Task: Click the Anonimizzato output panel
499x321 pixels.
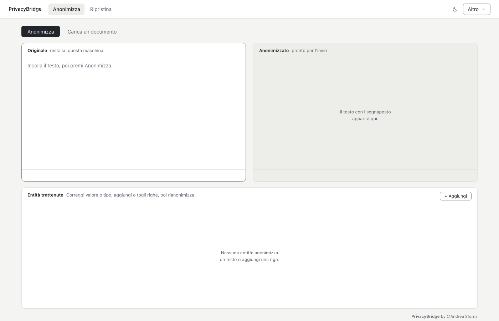Action: pos(365,112)
